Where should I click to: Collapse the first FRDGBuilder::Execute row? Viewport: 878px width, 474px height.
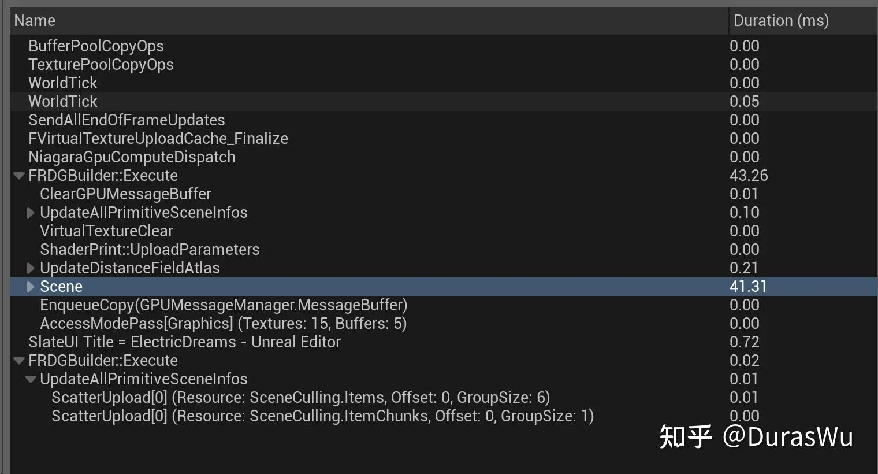tap(19, 176)
